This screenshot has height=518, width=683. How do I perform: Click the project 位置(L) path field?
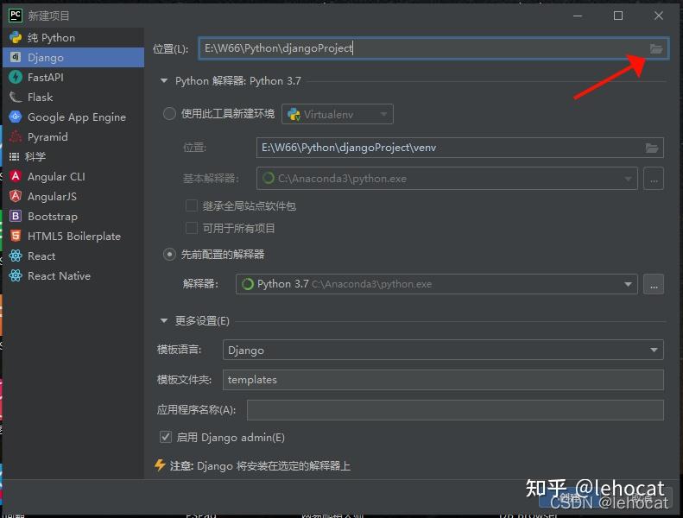(x=433, y=48)
